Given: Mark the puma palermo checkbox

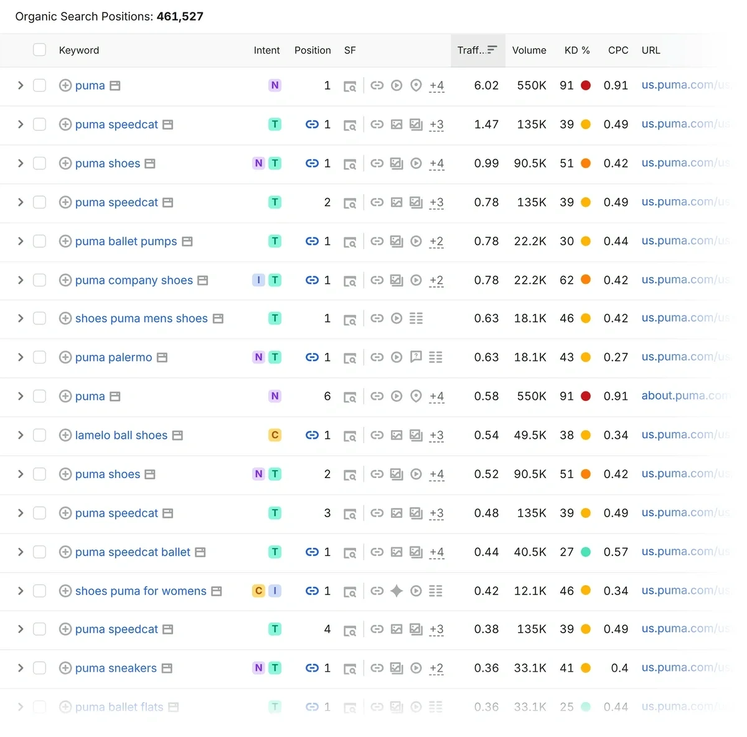Looking at the screenshot, I should (x=40, y=357).
